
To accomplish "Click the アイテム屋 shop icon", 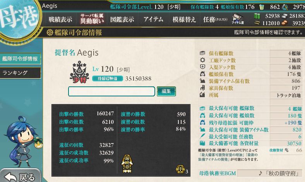I will click(238, 19).
